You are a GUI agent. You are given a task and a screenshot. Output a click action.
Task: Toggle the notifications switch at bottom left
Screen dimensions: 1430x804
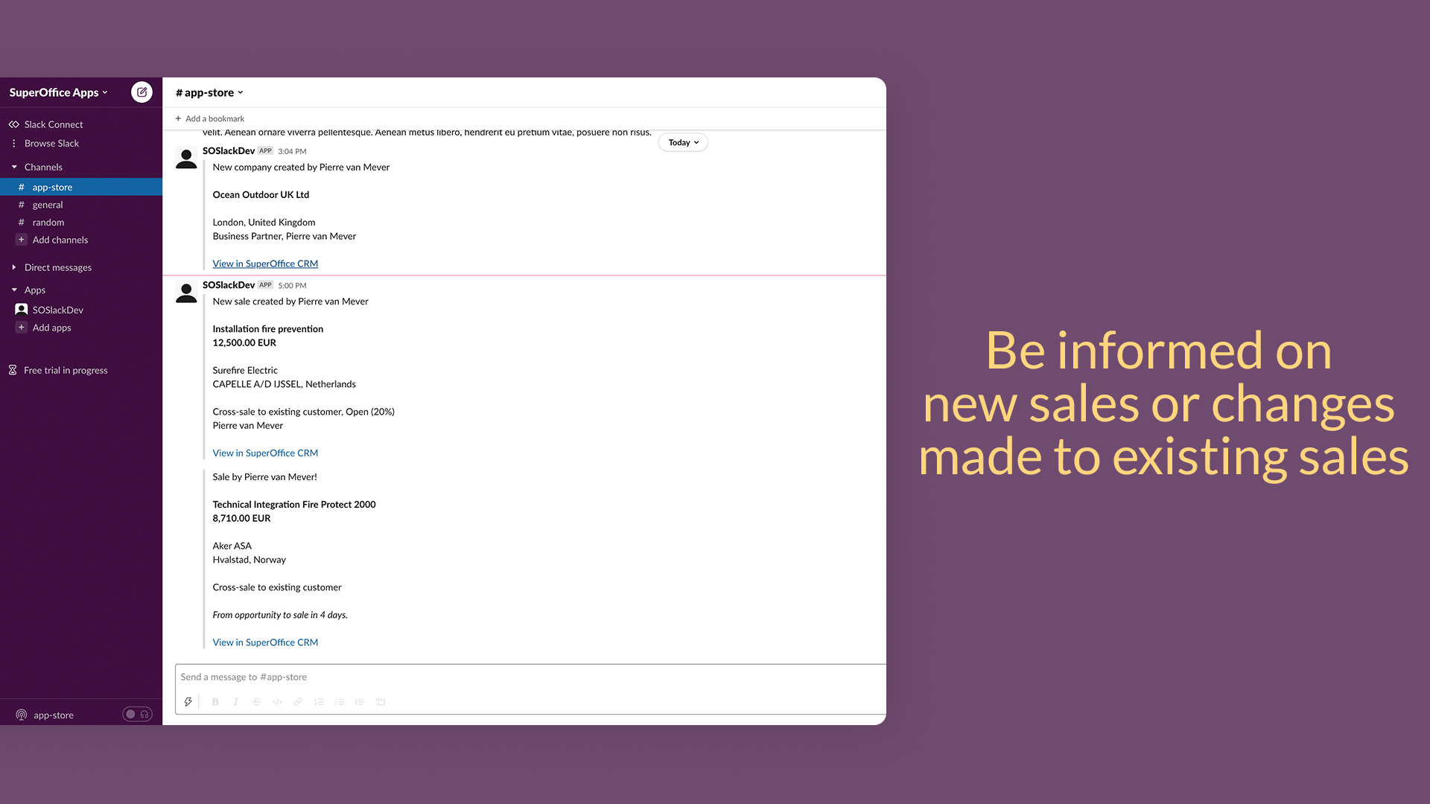(129, 714)
